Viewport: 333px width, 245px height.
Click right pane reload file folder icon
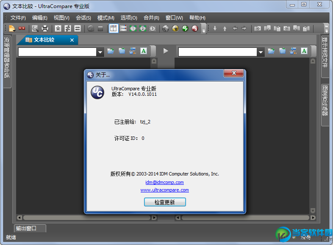tap(283, 51)
